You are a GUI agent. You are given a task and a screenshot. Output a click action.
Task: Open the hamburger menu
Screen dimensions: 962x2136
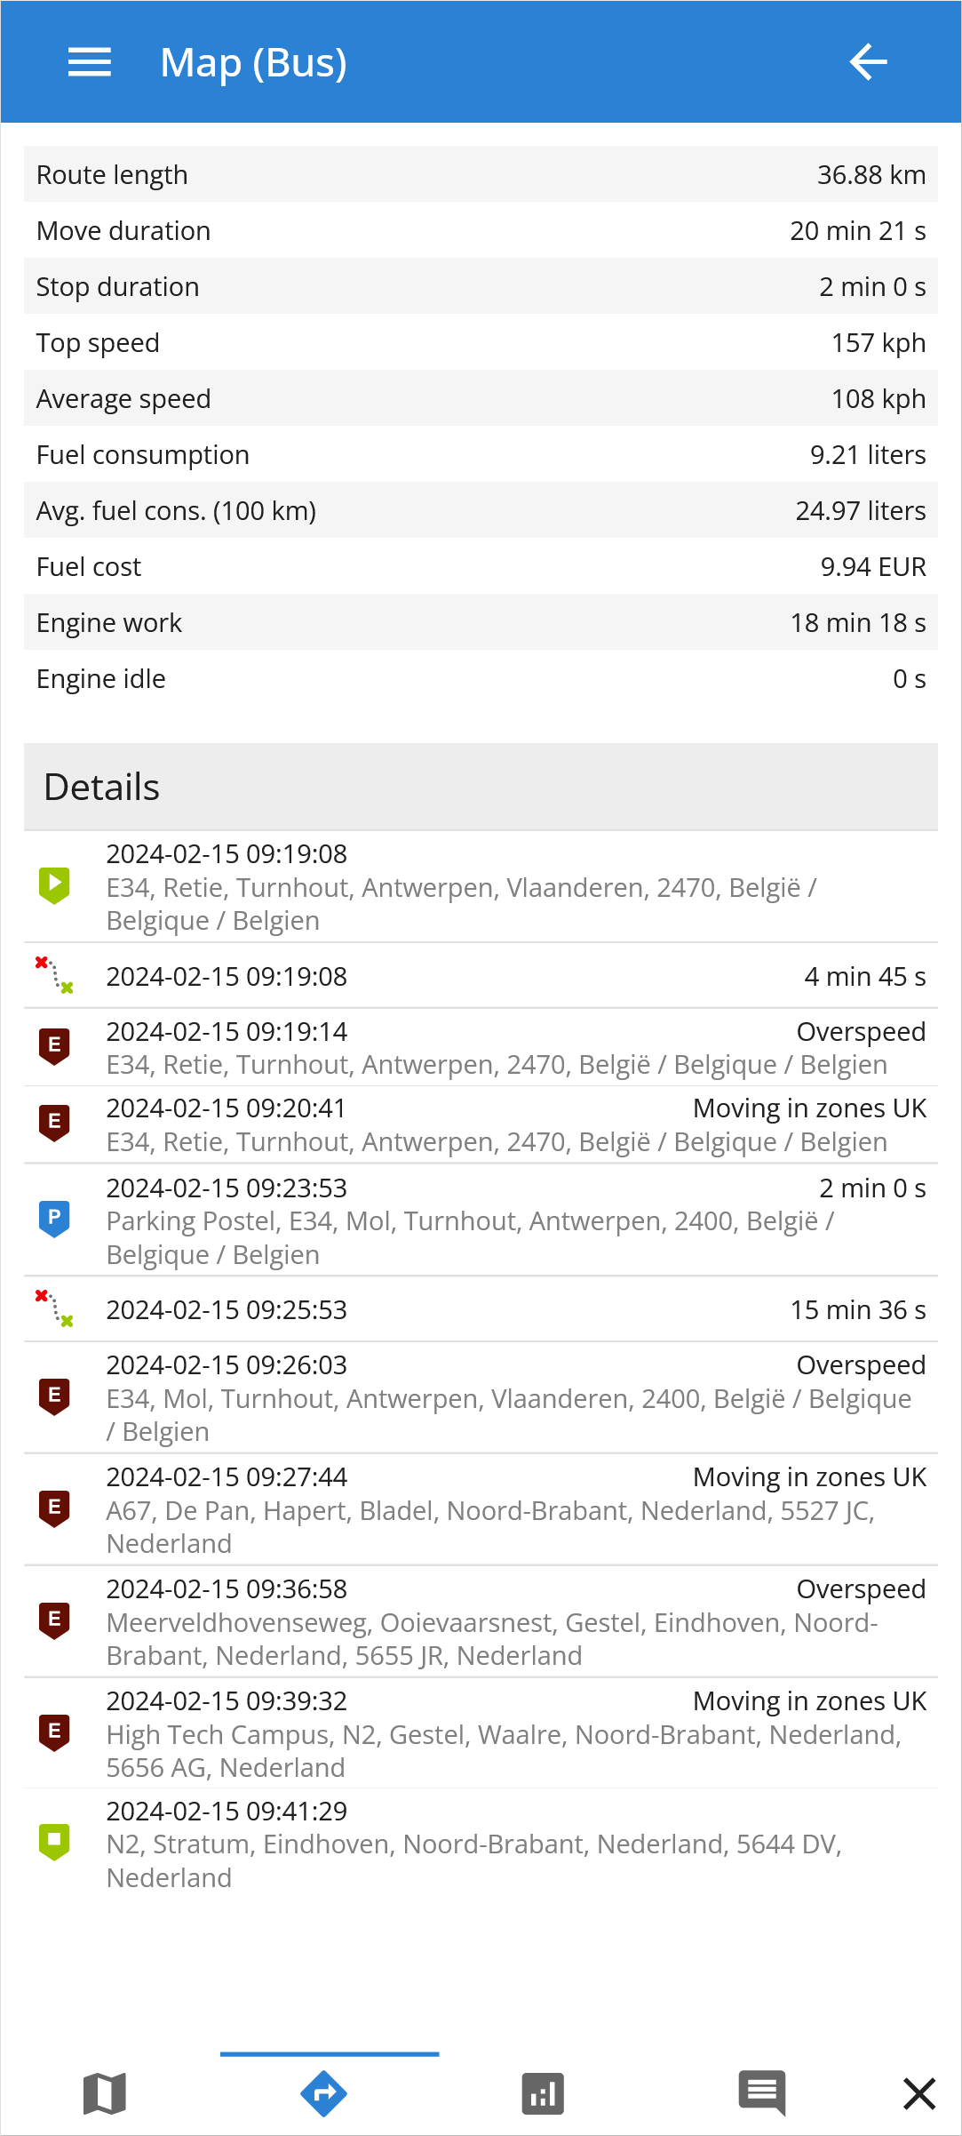point(90,62)
